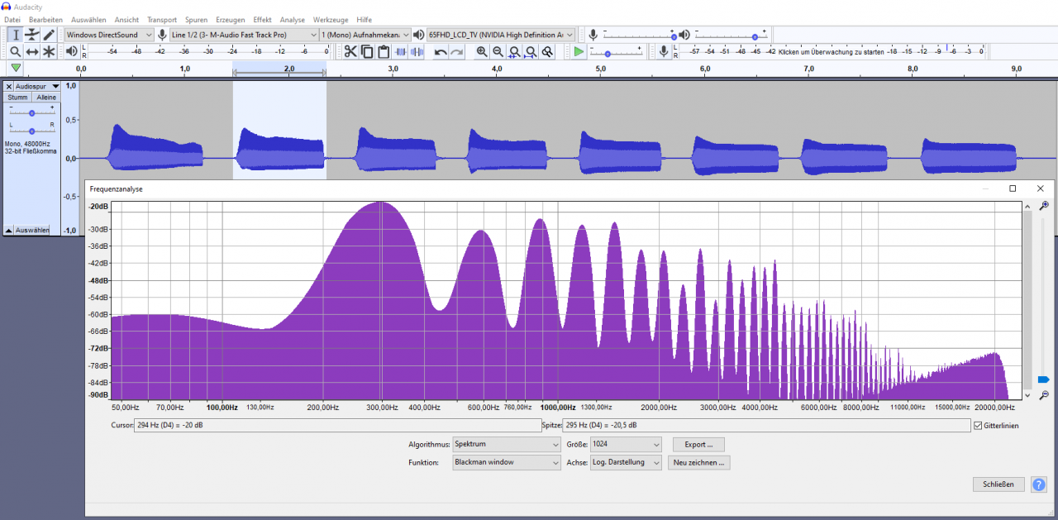1058x520 pixels.
Task: Click the blue vertical zoom slider handle
Action: tap(1043, 379)
